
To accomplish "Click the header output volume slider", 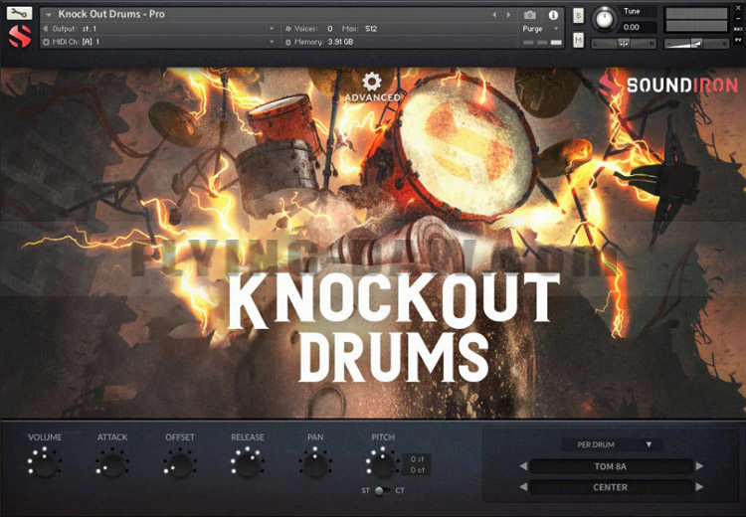I will [x=696, y=44].
